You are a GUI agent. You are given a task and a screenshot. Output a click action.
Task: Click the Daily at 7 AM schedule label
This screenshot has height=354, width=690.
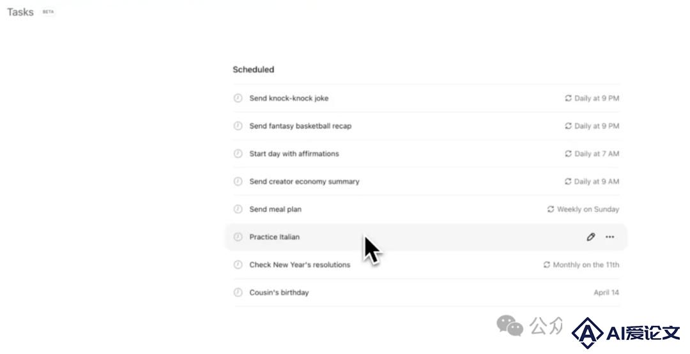click(x=597, y=154)
